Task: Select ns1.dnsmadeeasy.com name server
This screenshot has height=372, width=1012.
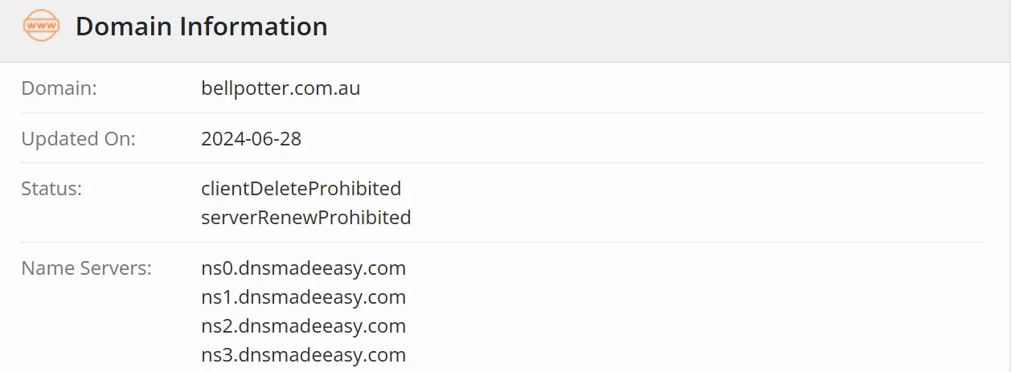Action: click(x=303, y=296)
